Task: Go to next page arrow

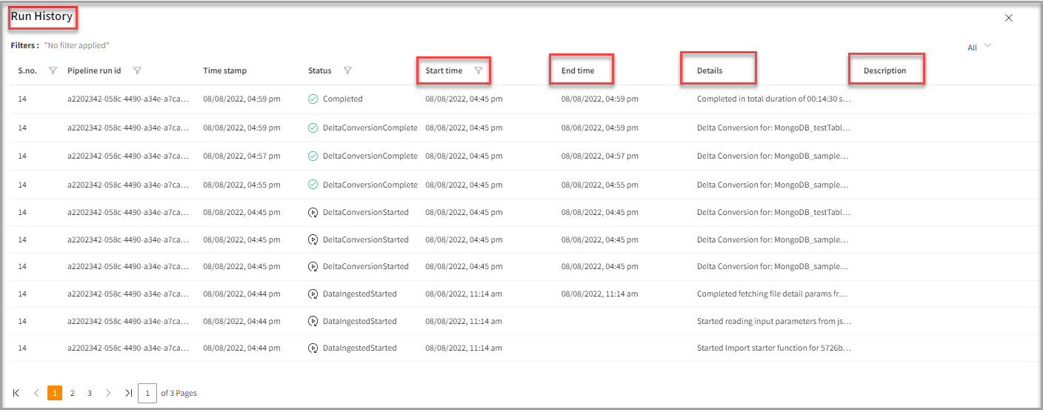Action: 108,393
